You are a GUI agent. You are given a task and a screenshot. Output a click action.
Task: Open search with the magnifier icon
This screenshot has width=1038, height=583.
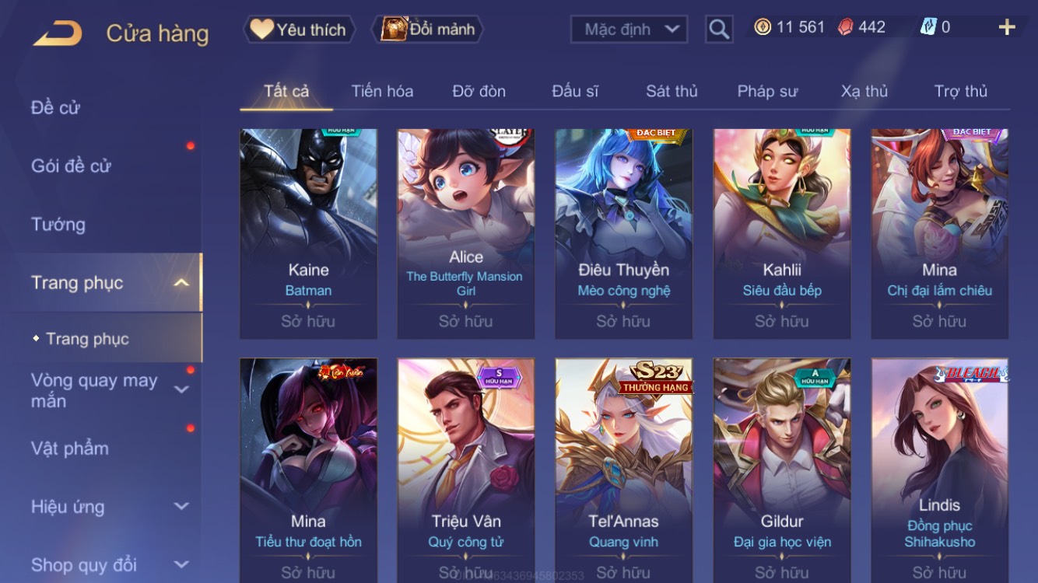click(x=719, y=30)
